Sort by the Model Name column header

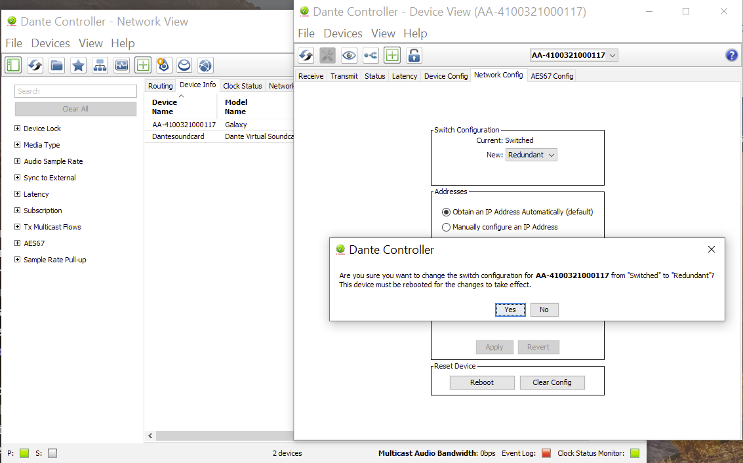coord(256,107)
